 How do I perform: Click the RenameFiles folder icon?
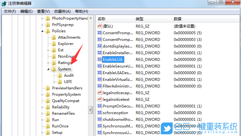coord(48,113)
